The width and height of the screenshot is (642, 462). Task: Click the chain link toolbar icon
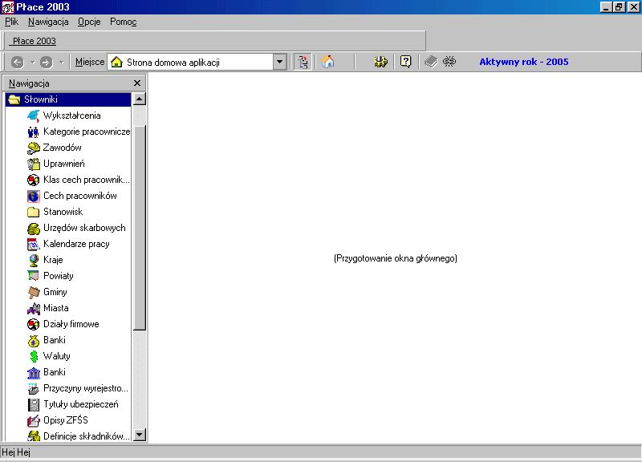[x=449, y=62]
